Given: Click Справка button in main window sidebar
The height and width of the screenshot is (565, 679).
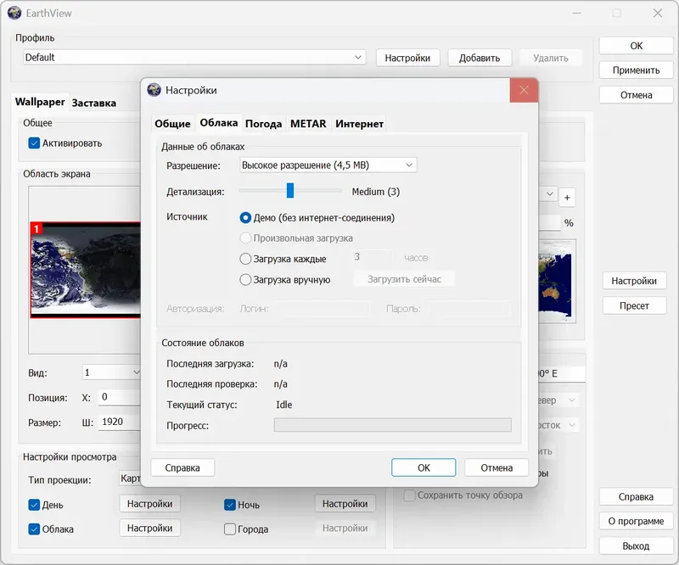Looking at the screenshot, I should [x=636, y=496].
